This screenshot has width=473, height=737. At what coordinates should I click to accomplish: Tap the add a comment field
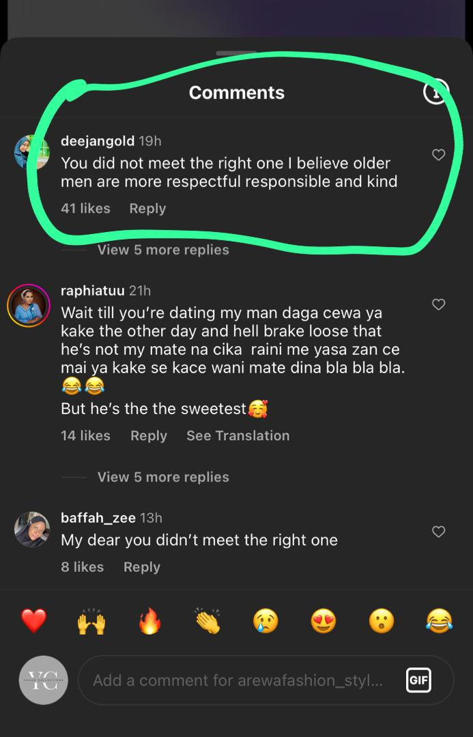click(239, 680)
